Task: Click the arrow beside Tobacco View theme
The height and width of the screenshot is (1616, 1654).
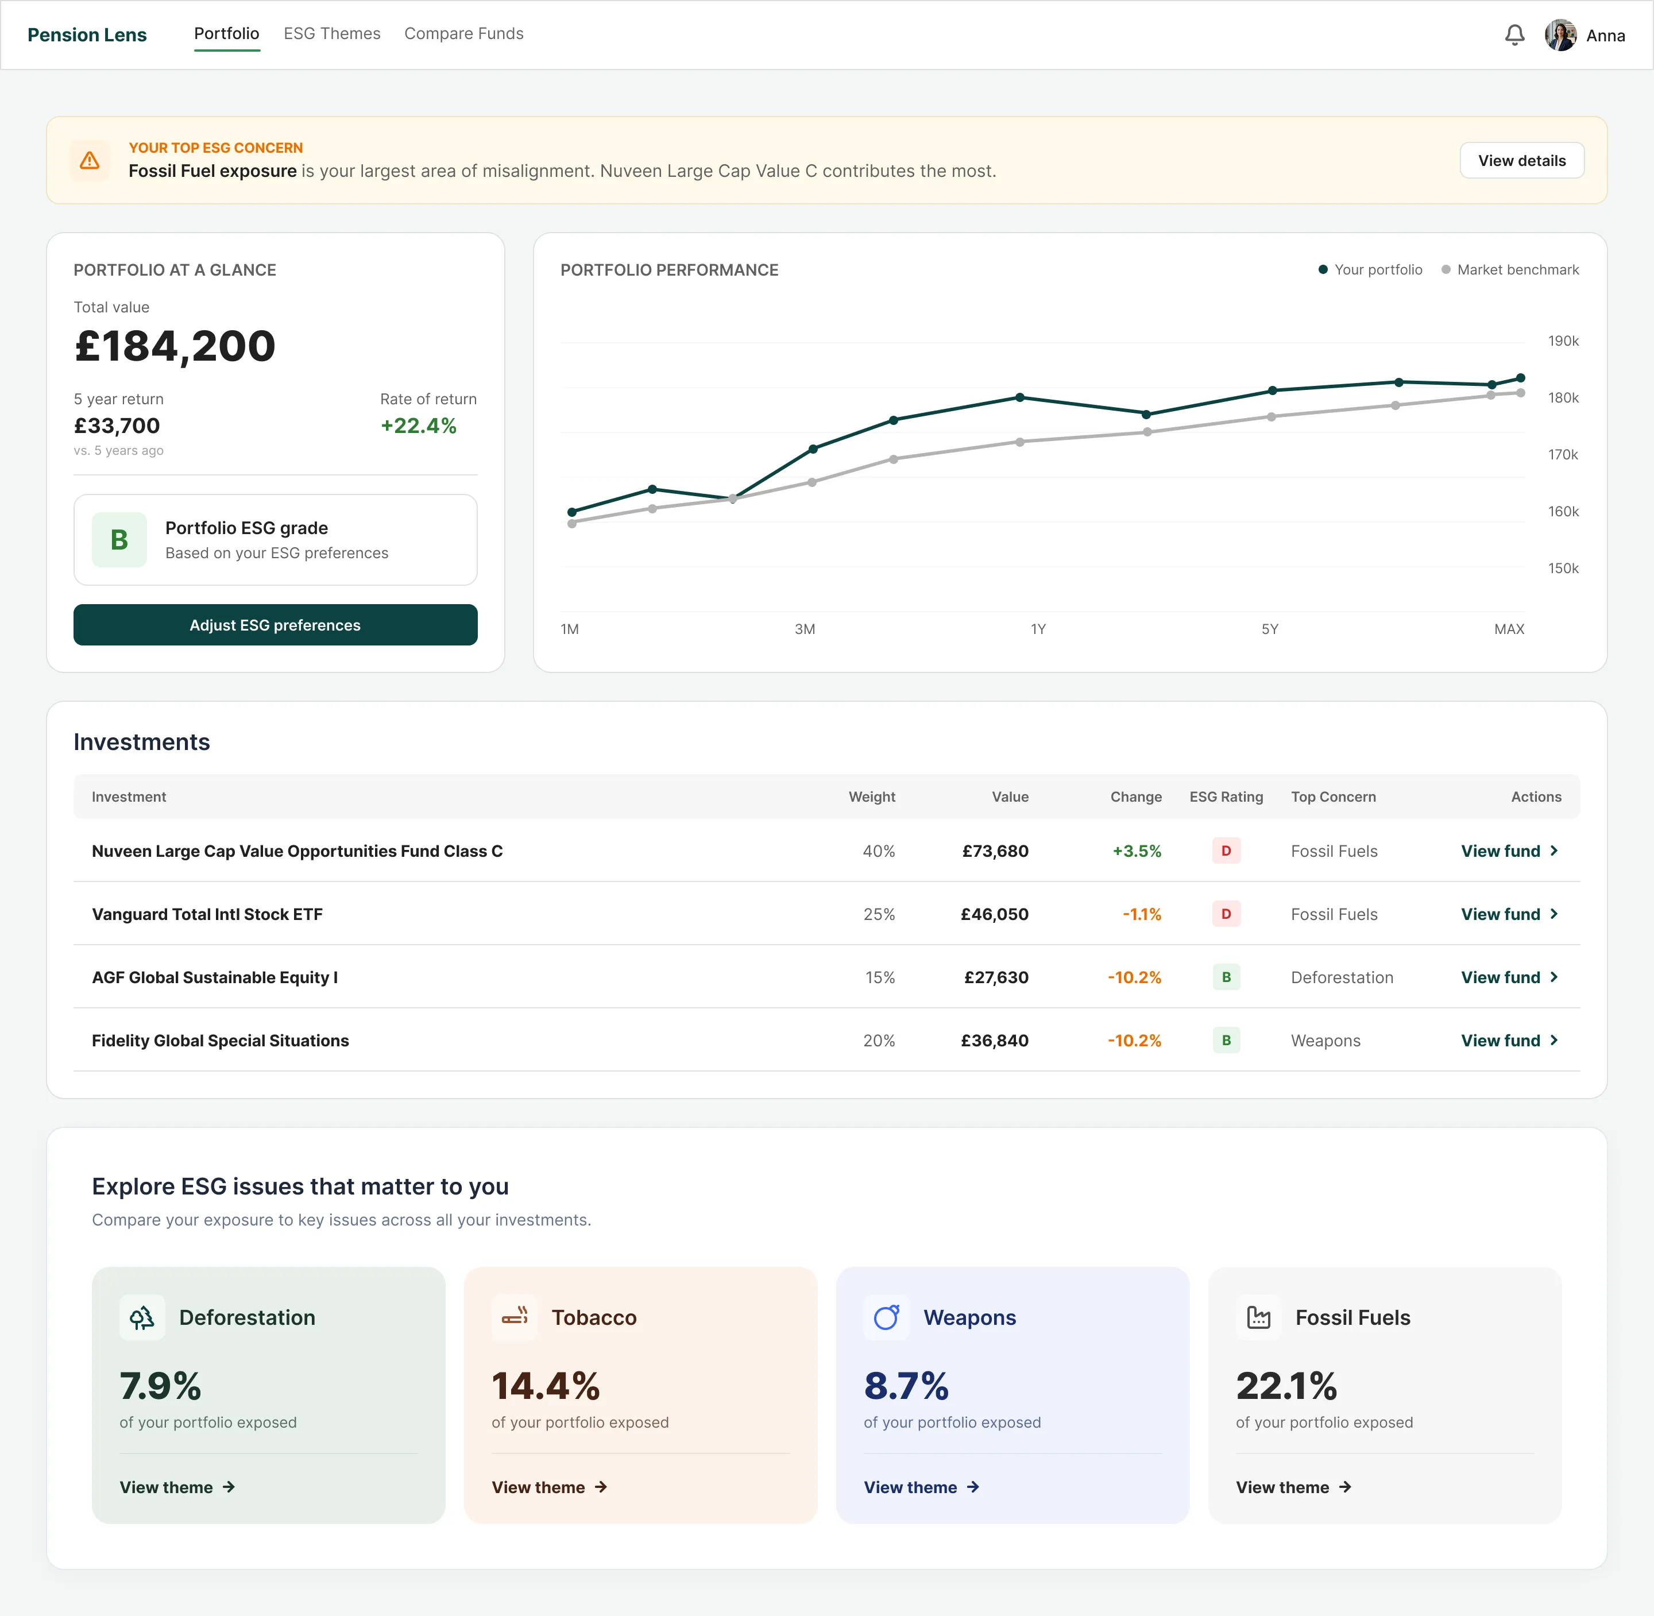Action: [x=601, y=1487]
